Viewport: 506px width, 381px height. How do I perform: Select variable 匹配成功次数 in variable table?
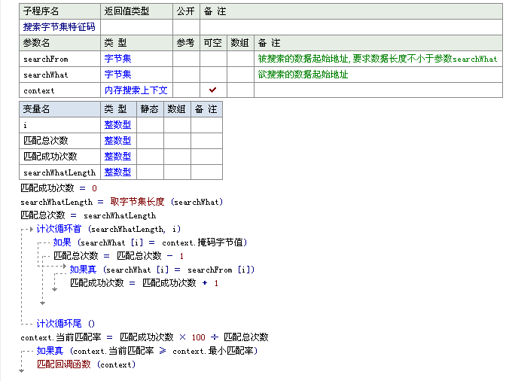(x=50, y=157)
